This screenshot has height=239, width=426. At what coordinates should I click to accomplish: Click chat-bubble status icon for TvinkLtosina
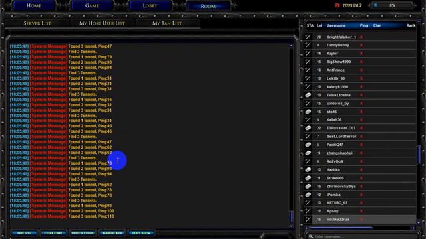(x=308, y=95)
